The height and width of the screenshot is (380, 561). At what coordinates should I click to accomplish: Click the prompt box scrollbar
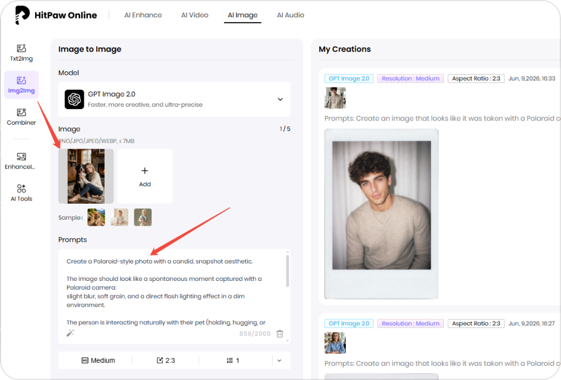pyautogui.click(x=287, y=271)
